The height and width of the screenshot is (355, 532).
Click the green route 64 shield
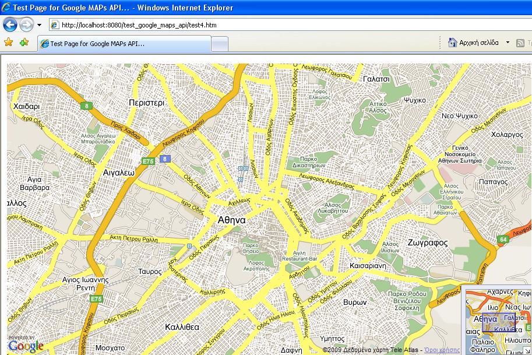click(x=503, y=239)
